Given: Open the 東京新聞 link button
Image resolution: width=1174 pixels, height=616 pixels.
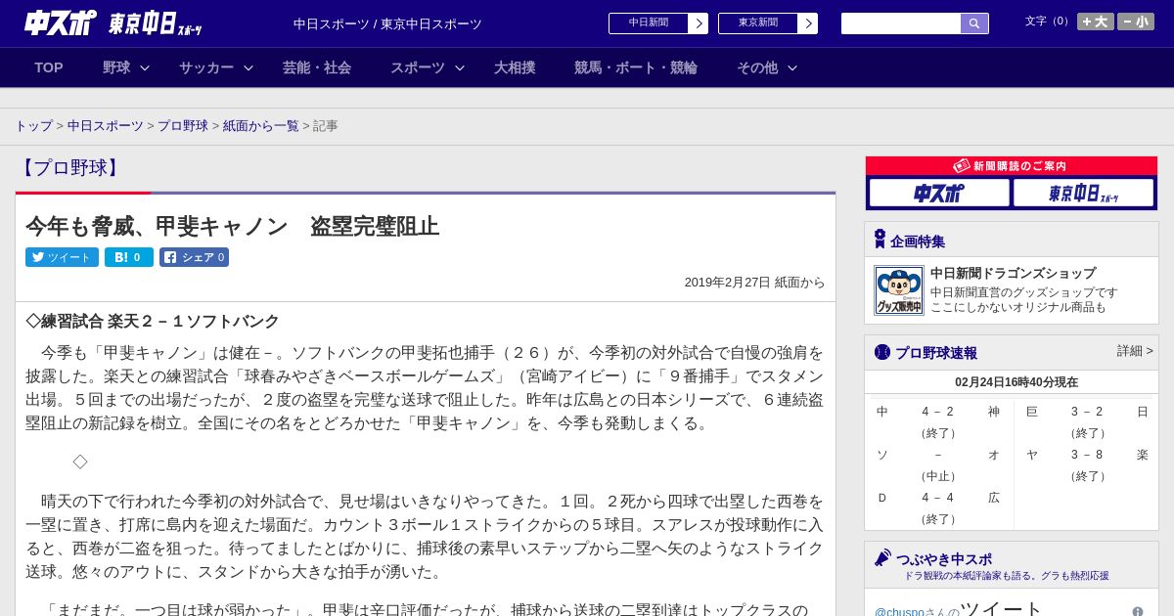Looking at the screenshot, I should [x=758, y=23].
